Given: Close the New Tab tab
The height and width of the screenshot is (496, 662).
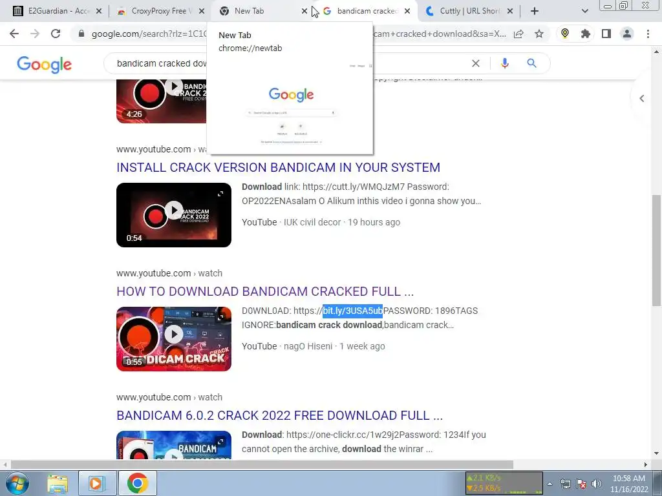Looking at the screenshot, I should coord(304,11).
